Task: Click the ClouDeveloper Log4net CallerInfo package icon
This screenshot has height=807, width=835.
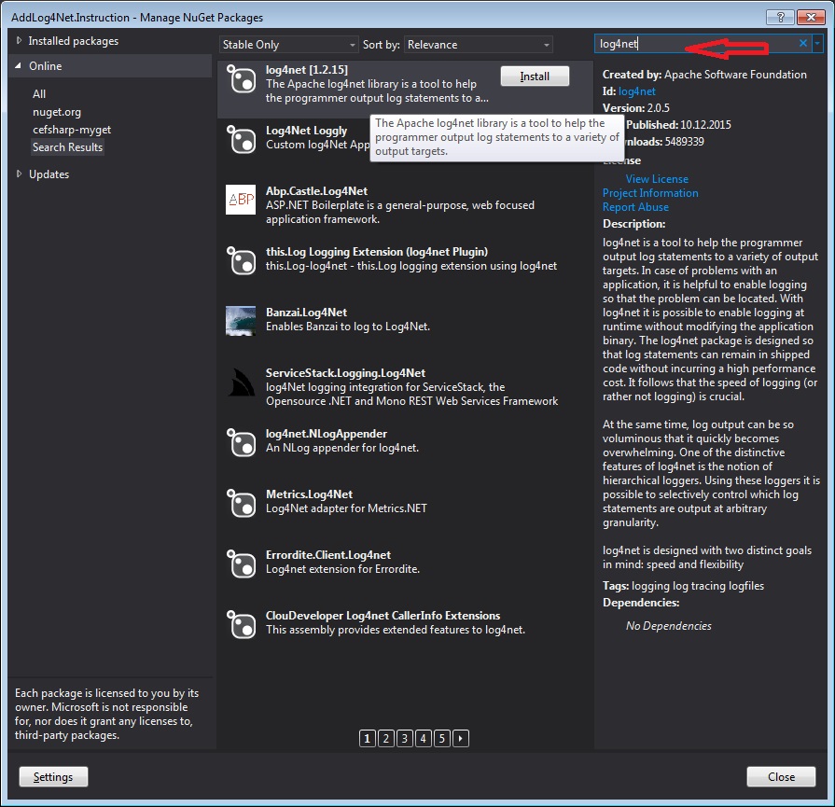Action: [x=241, y=625]
